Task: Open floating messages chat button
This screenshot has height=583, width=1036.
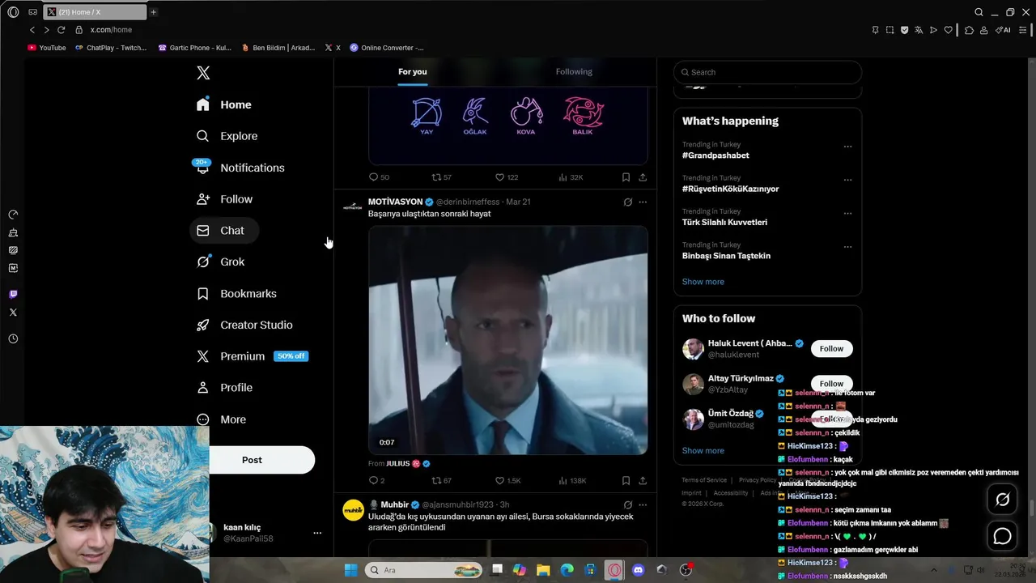Action: click(1002, 535)
